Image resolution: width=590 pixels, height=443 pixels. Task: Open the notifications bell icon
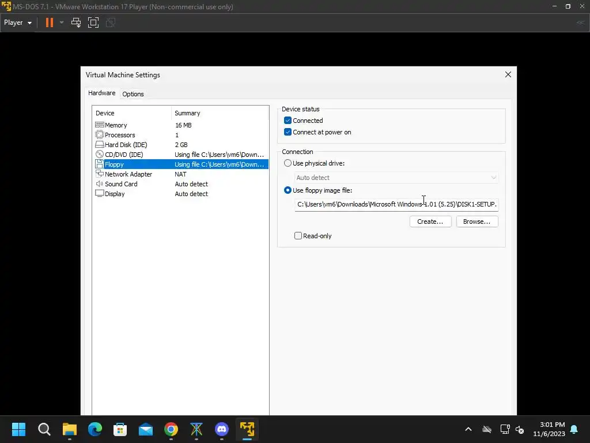click(x=574, y=429)
